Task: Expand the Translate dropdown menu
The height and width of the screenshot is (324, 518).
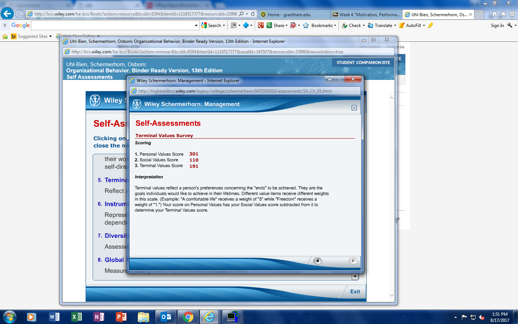Action: point(395,26)
